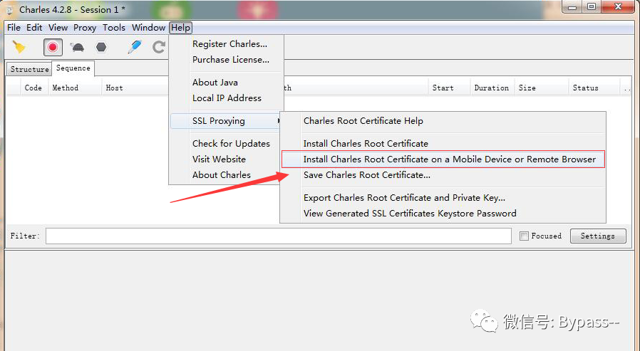This screenshot has height=351, width=640.
Task: Minimize the Charles window
Action: click(572, 7)
